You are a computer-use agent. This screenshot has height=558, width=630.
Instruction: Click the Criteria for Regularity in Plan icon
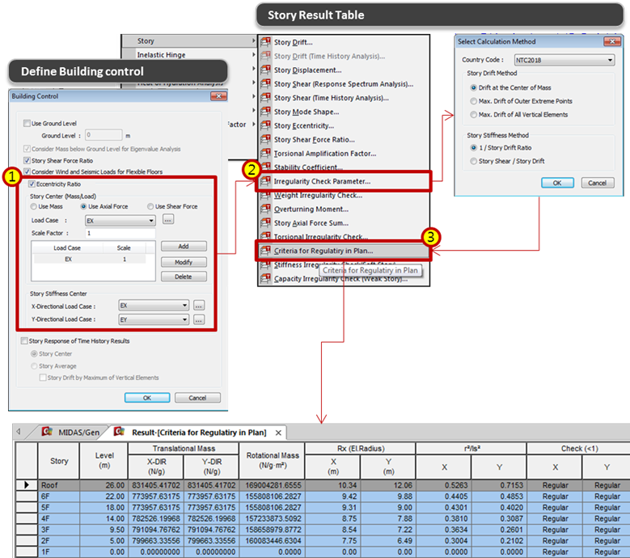[x=265, y=251]
